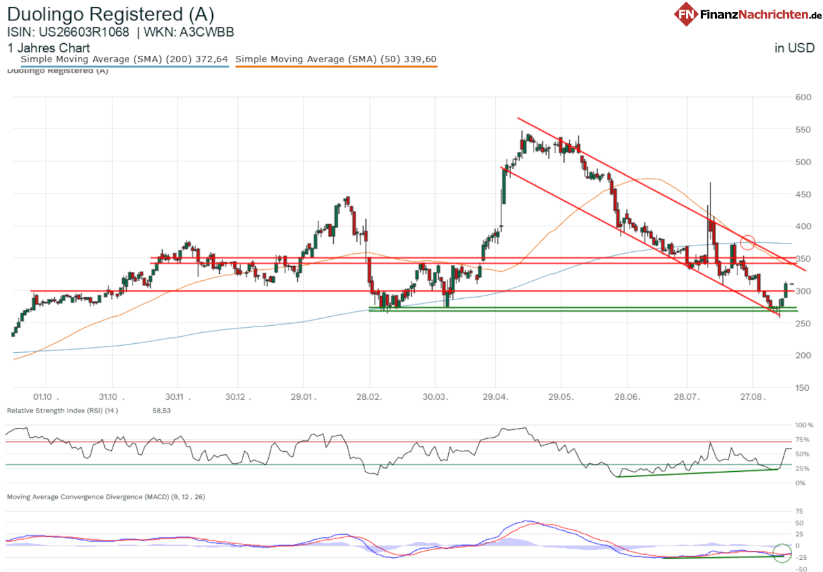823x572 pixels.
Task: Click the 250 price axis label
Action: 802,323
